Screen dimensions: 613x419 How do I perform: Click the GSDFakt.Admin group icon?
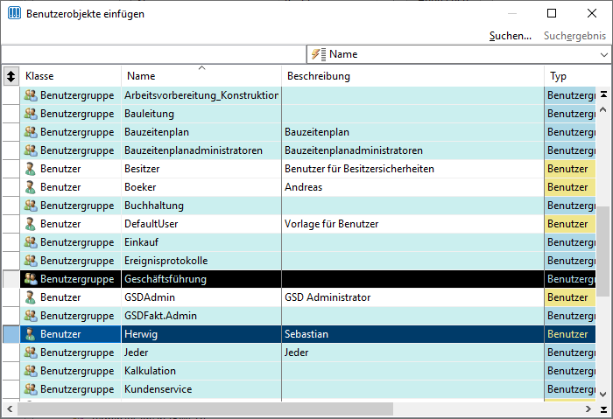click(x=31, y=316)
